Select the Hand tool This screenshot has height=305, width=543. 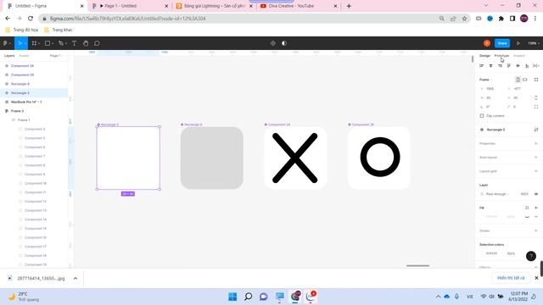tap(86, 43)
